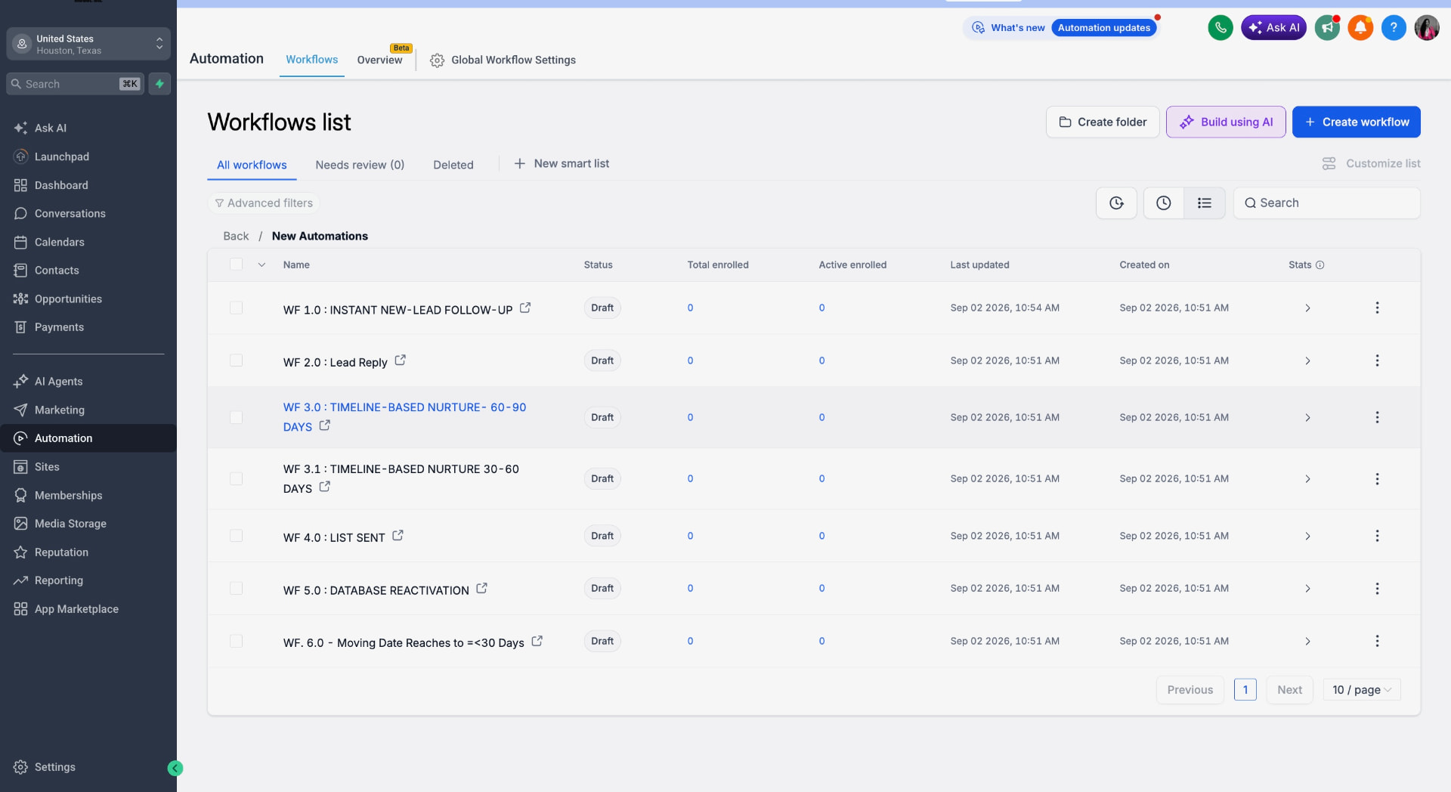
Task: Open the Advanced filters button
Action: tap(264, 203)
